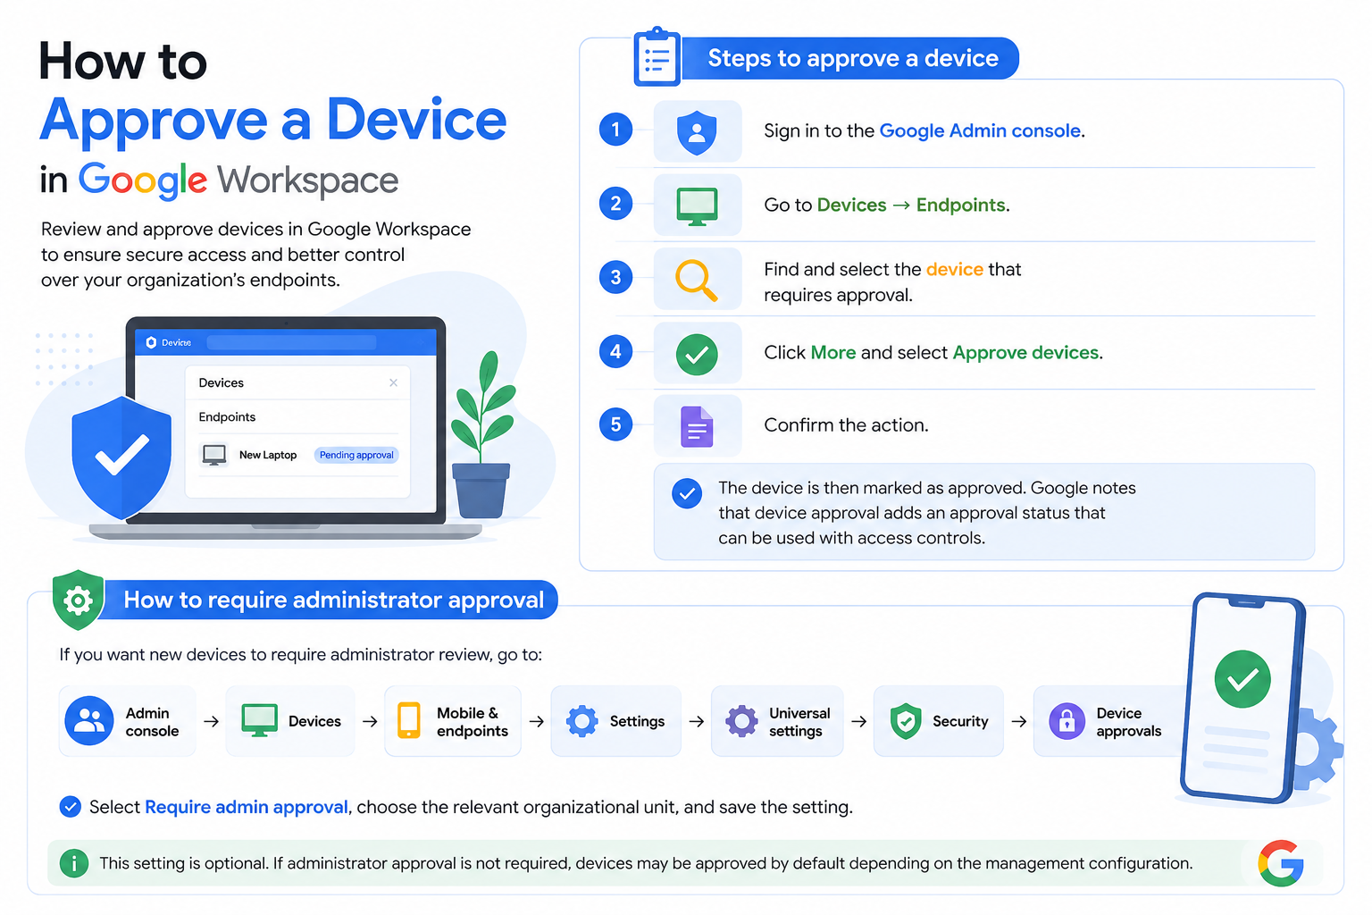Click the colorful 'Google' word in the title
The height and width of the screenshot is (915, 1372).
click(143, 181)
